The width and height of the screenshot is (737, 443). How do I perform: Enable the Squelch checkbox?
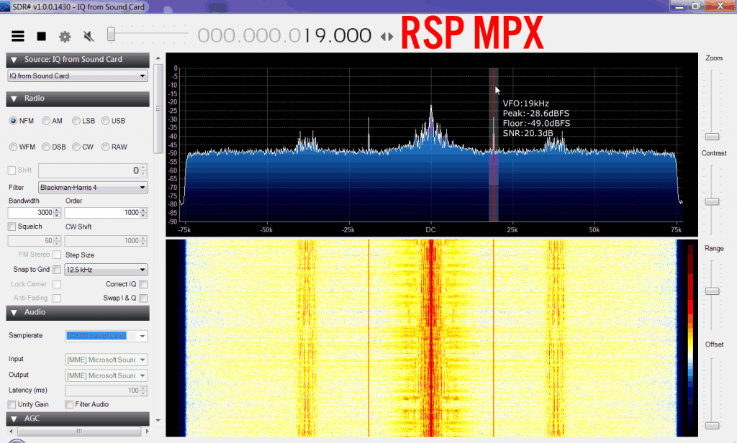click(12, 227)
